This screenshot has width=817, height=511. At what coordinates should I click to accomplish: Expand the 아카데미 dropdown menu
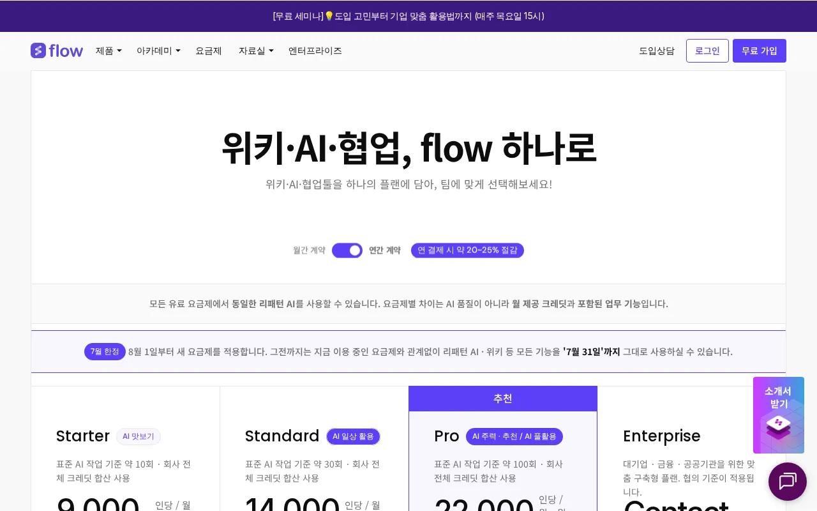(158, 50)
